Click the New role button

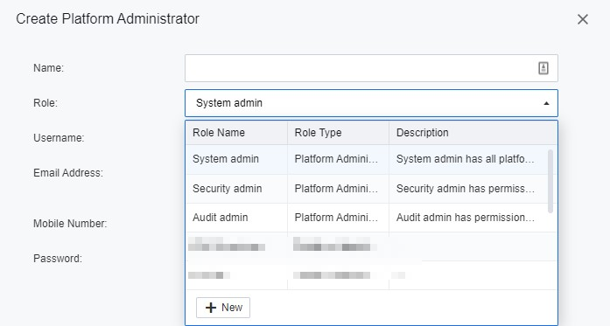223,308
